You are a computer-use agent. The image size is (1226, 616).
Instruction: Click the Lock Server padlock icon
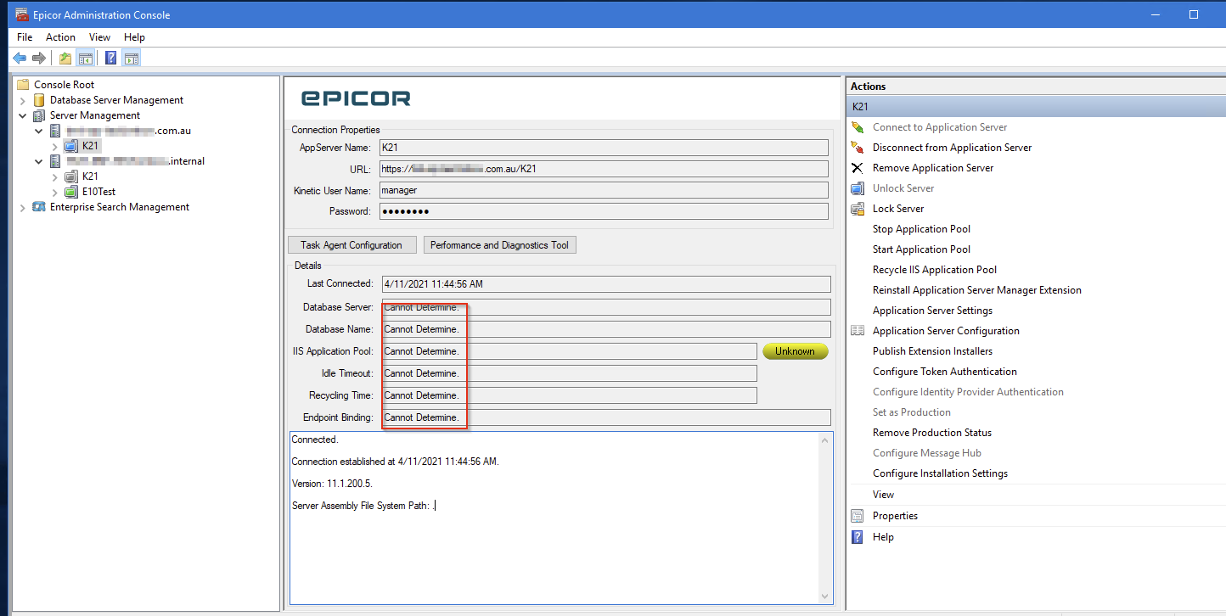coord(858,209)
